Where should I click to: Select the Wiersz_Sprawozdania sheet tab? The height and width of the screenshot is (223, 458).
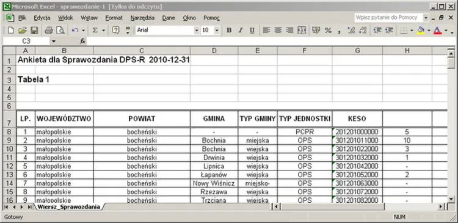tap(68, 207)
